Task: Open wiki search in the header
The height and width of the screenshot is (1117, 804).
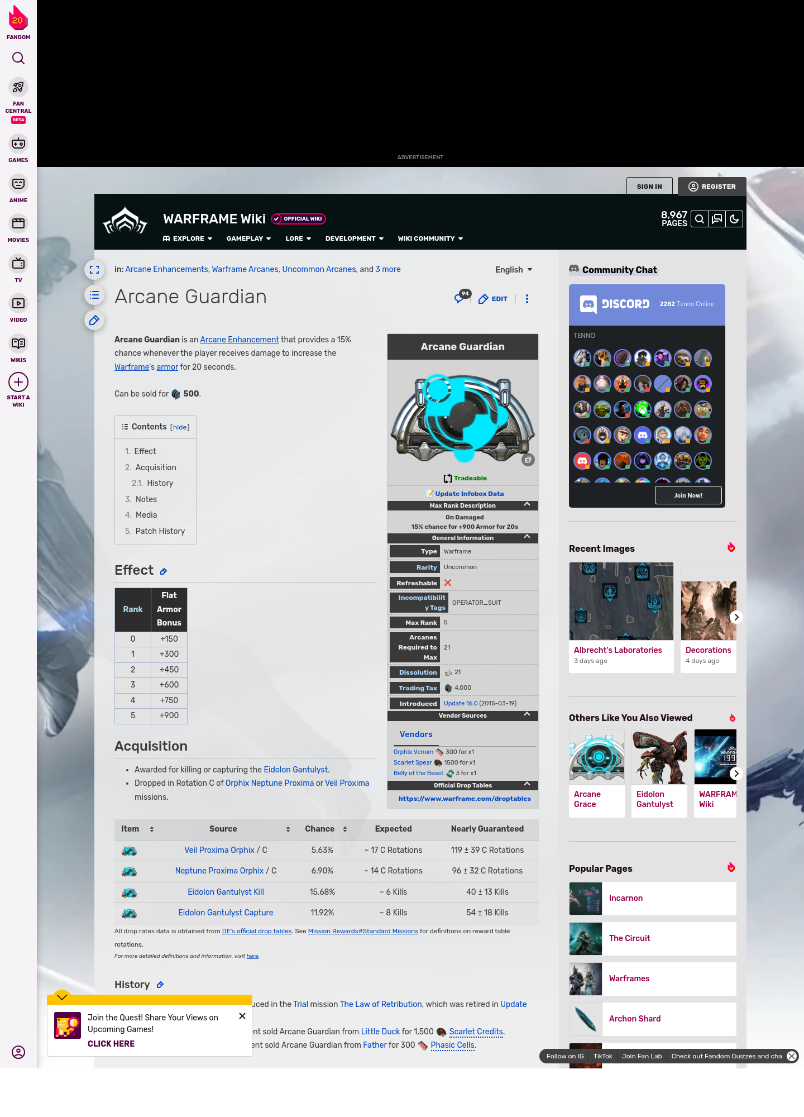Action: click(700, 219)
